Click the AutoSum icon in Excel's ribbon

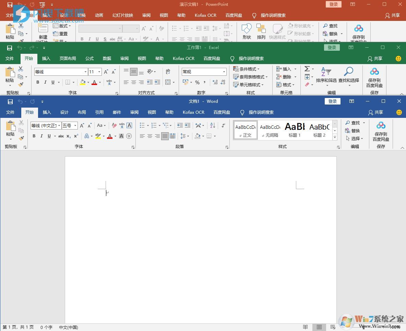(307, 69)
